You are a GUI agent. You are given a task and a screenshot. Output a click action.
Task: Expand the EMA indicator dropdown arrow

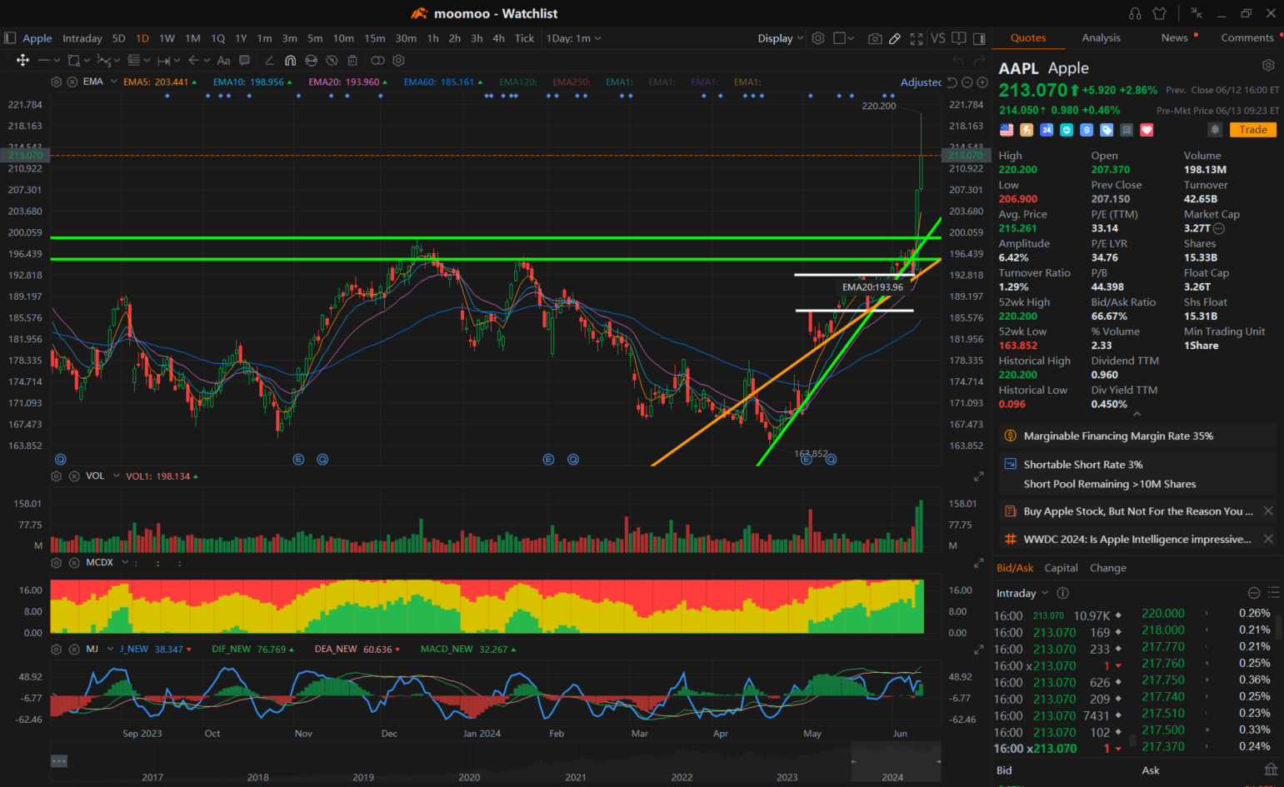click(112, 82)
